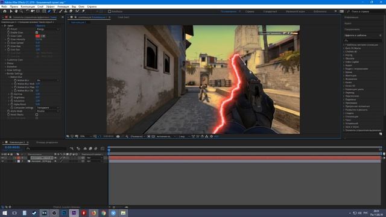386x217 pixels.
Task: Select the Selection arrow tool
Action: click(11, 11)
